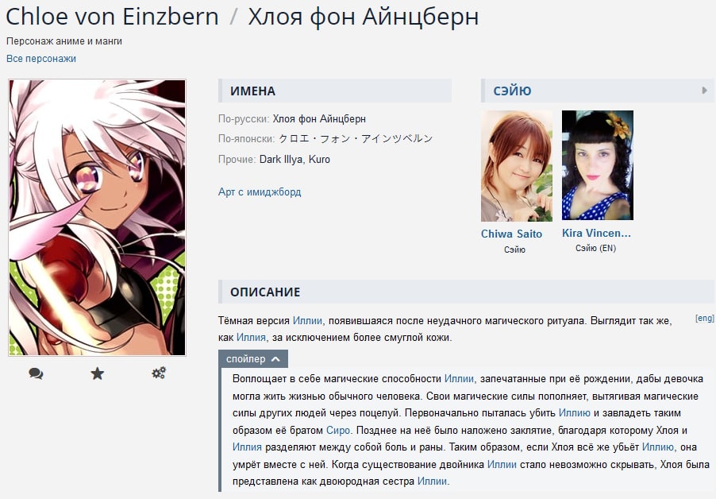The height and width of the screenshot is (499, 716).
Task: Open Kira Vincent photo thumbnail
Action: (597, 165)
